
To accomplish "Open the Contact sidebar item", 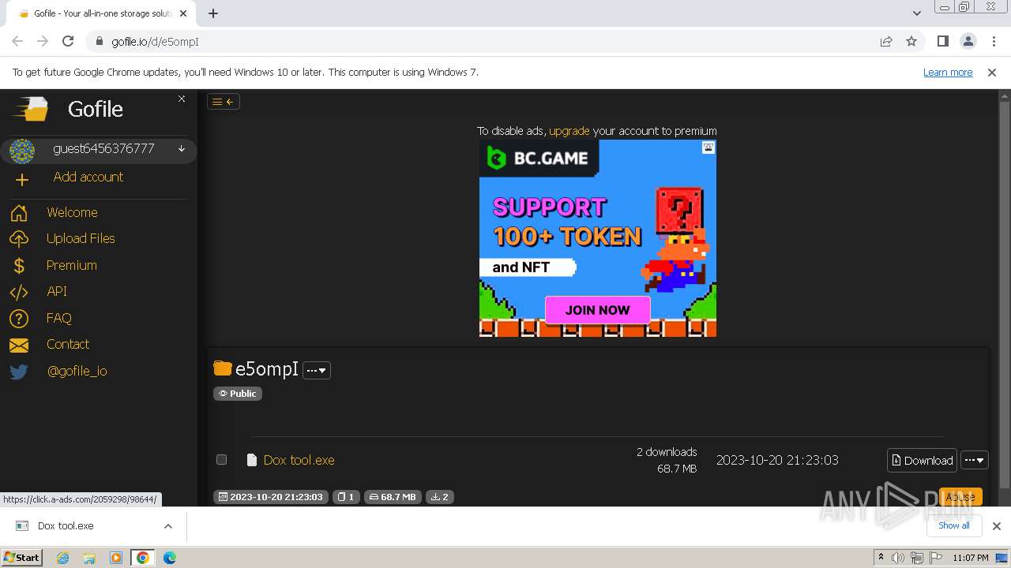I will (68, 344).
